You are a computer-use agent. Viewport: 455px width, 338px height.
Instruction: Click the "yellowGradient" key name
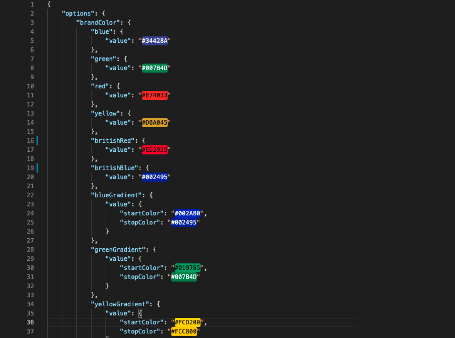[120, 304]
